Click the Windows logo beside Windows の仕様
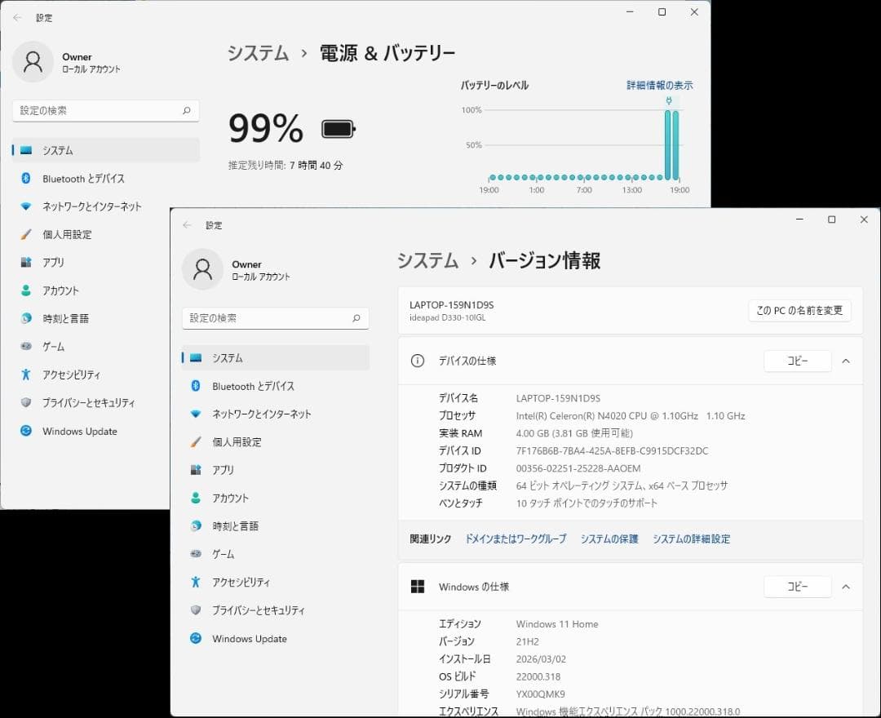 418,587
